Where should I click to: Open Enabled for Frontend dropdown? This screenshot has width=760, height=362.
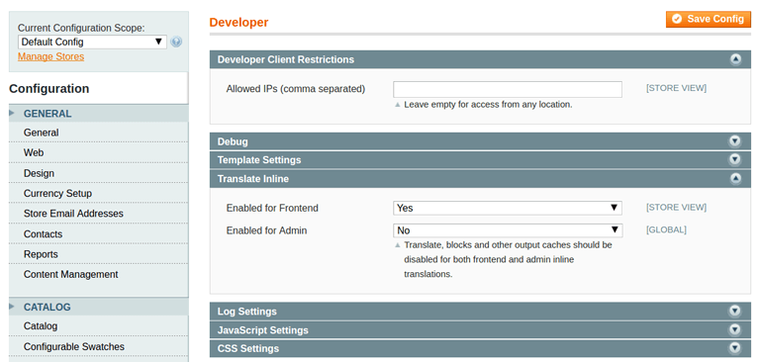point(508,208)
